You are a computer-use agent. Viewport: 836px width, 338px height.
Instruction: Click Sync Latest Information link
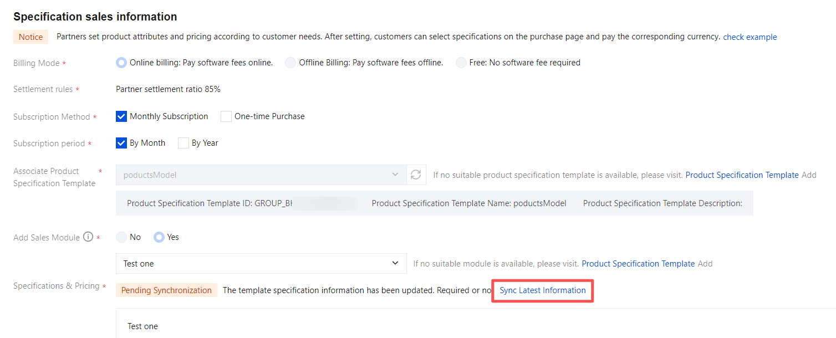(543, 290)
